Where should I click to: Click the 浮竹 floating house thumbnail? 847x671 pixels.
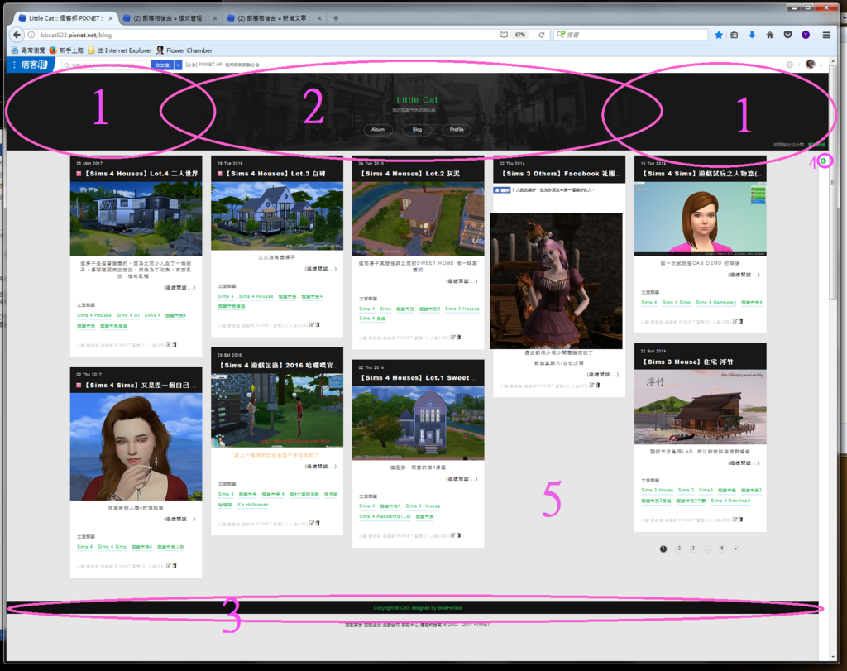tap(700, 407)
